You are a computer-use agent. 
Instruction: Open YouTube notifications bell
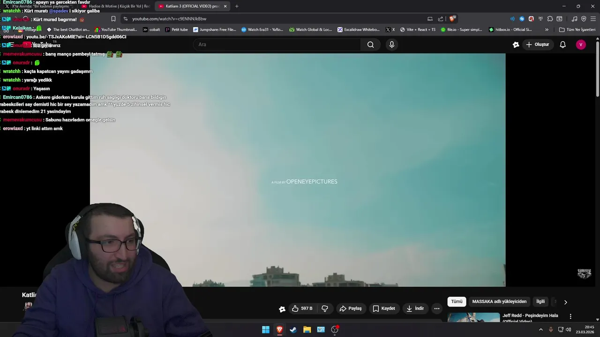coord(562,44)
